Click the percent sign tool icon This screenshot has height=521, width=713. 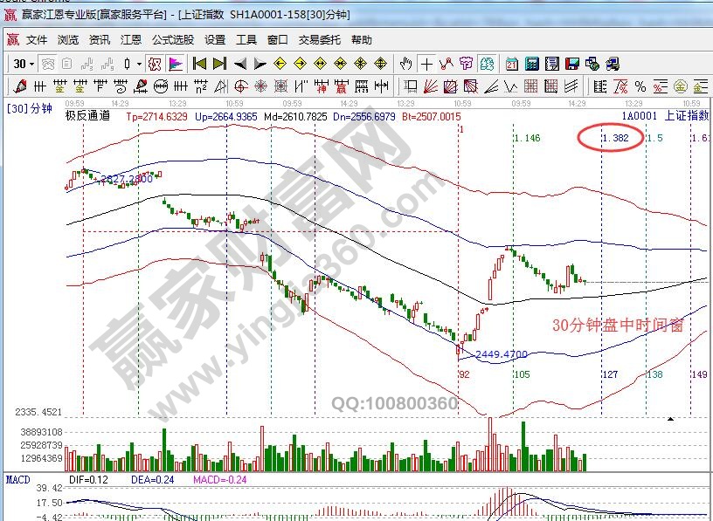coord(640,86)
